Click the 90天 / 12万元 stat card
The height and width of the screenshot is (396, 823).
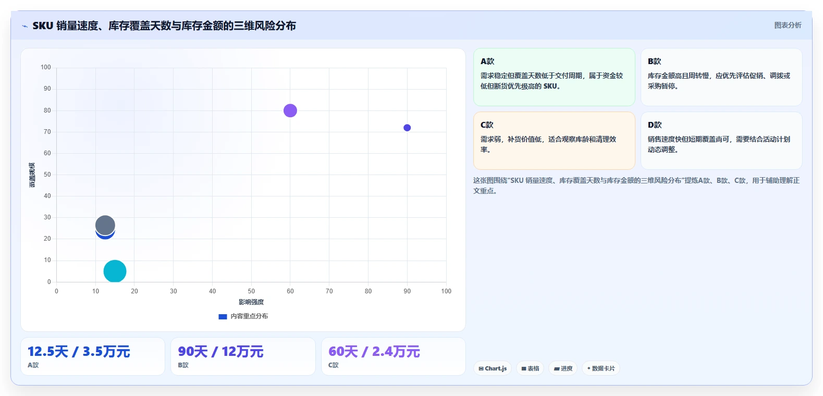point(243,356)
